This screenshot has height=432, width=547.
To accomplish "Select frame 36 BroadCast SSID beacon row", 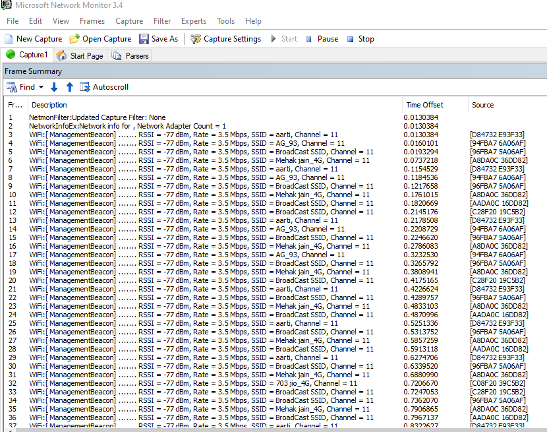I will (275, 417).
